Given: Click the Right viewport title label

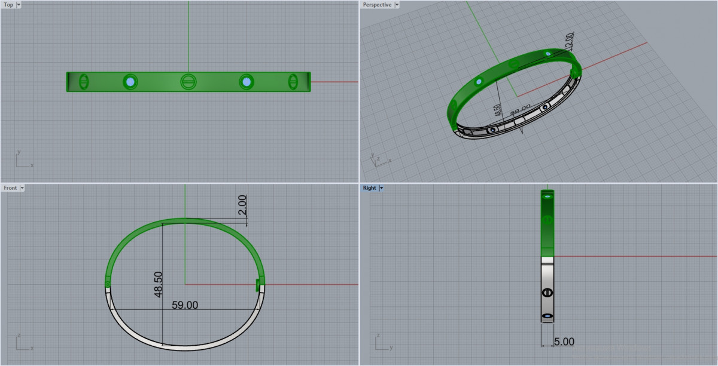Looking at the screenshot, I should (369, 188).
